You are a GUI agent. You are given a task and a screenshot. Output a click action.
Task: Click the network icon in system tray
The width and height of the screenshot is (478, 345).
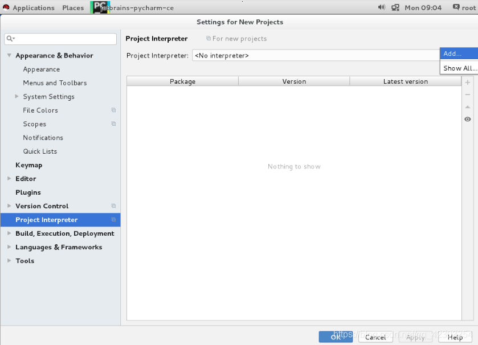point(395,7)
